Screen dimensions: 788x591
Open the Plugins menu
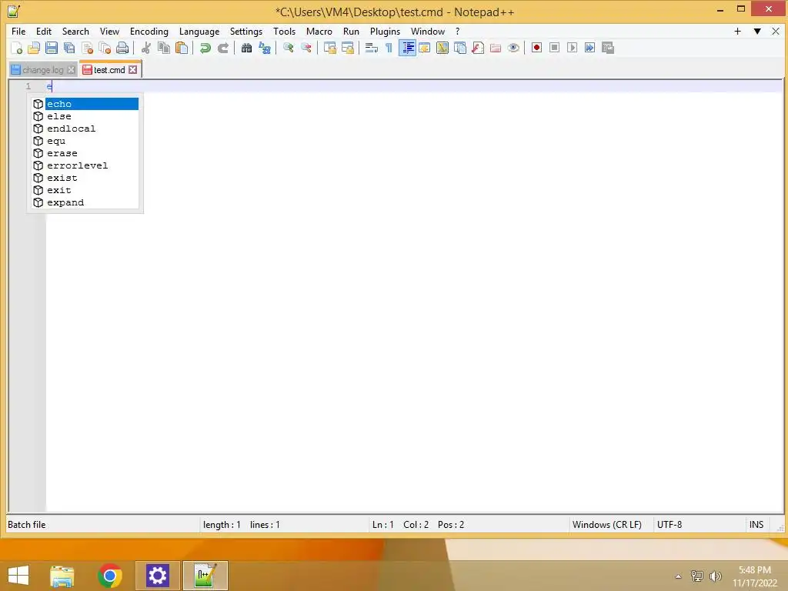click(385, 31)
